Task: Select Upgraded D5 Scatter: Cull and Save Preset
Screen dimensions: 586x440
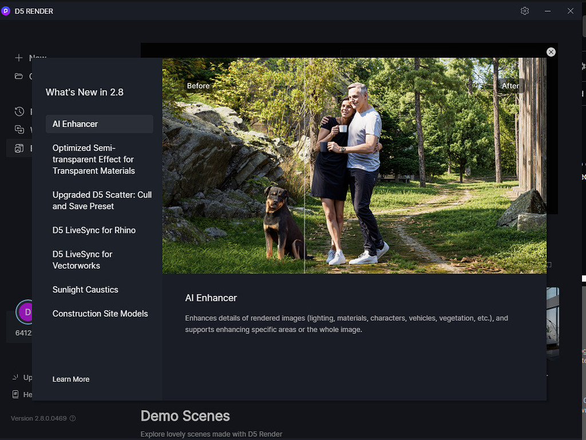Action: (x=102, y=200)
